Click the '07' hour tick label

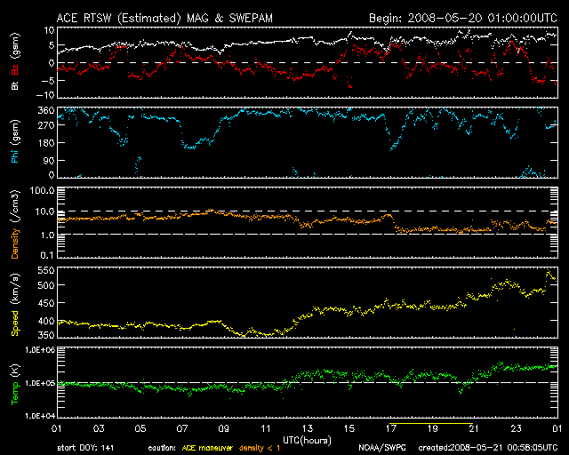click(x=181, y=429)
